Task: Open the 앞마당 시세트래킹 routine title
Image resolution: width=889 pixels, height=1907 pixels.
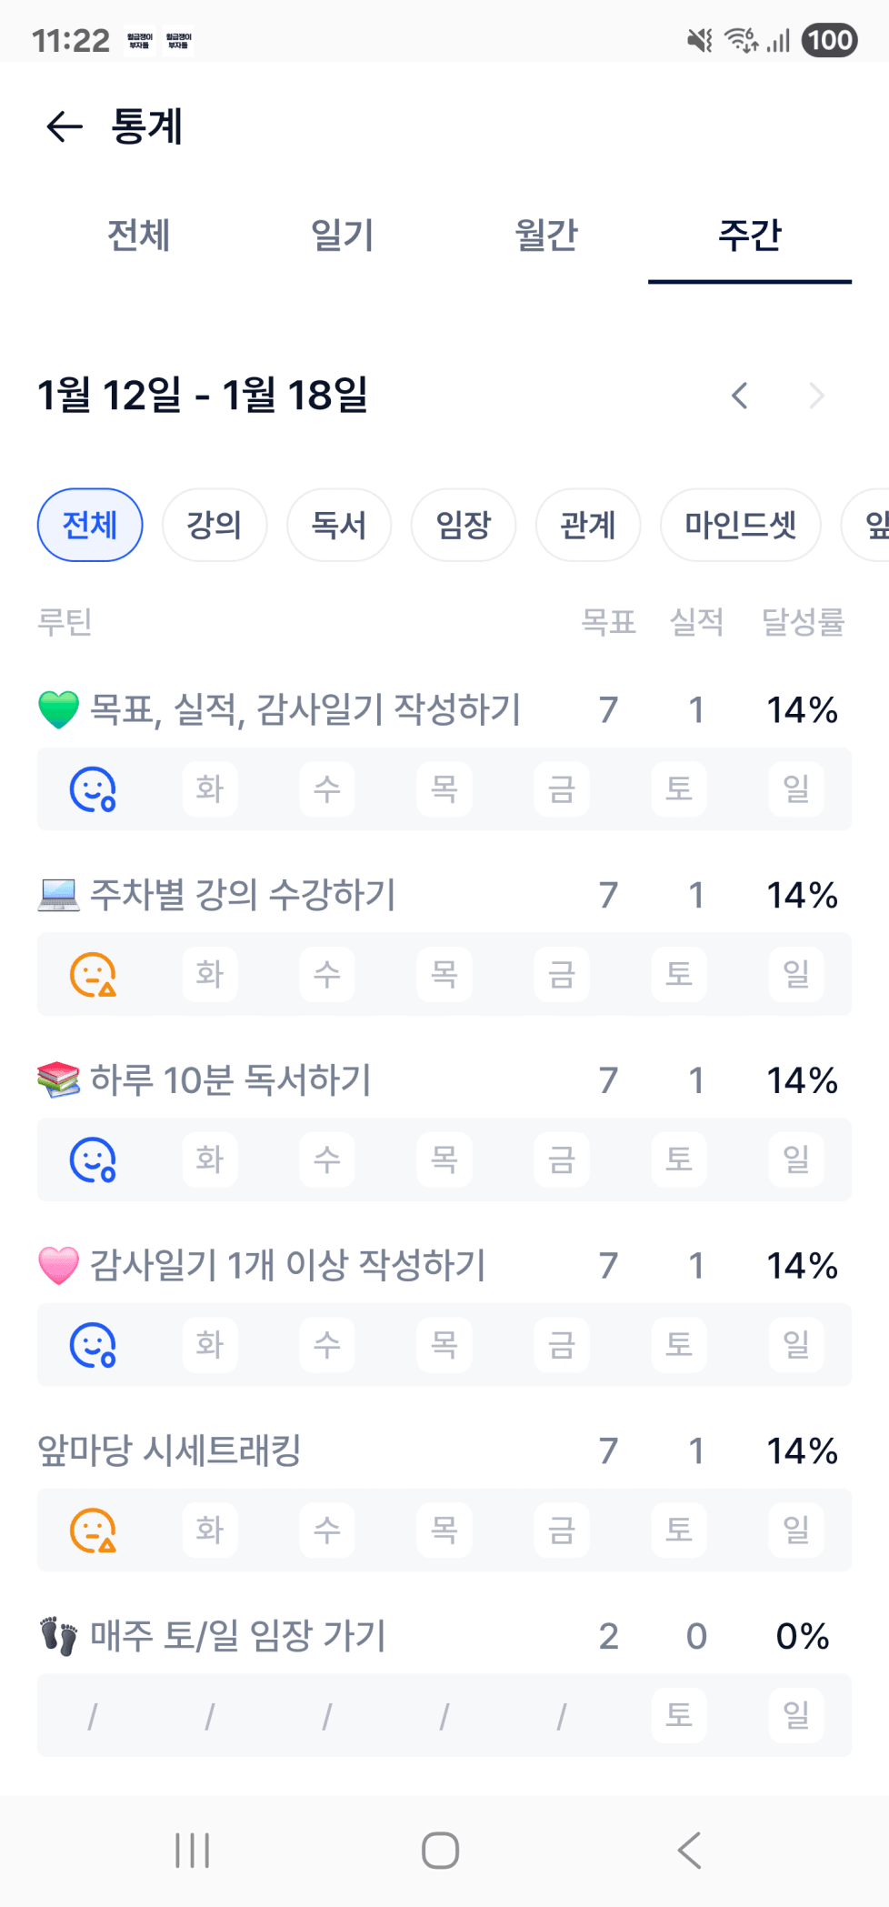Action: (170, 1450)
